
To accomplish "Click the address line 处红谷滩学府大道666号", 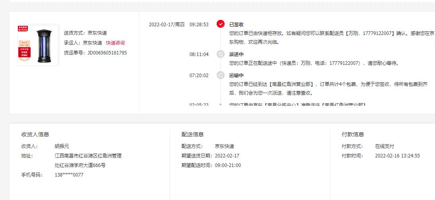I will click(80, 165).
